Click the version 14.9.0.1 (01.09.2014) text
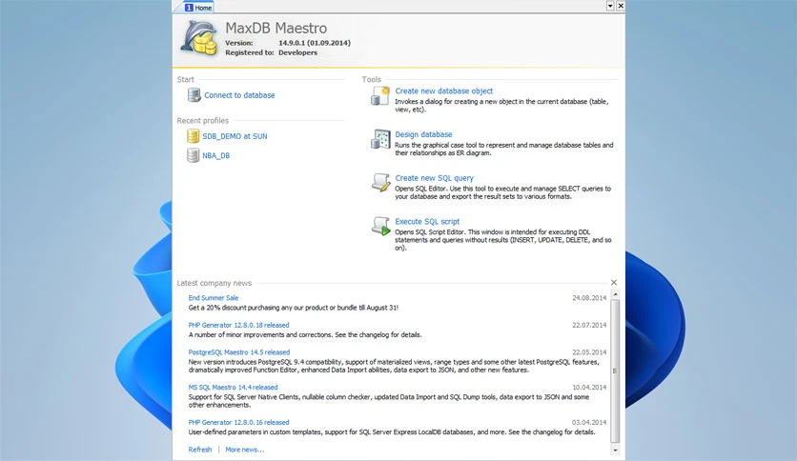This screenshot has height=461, width=797. point(314,43)
